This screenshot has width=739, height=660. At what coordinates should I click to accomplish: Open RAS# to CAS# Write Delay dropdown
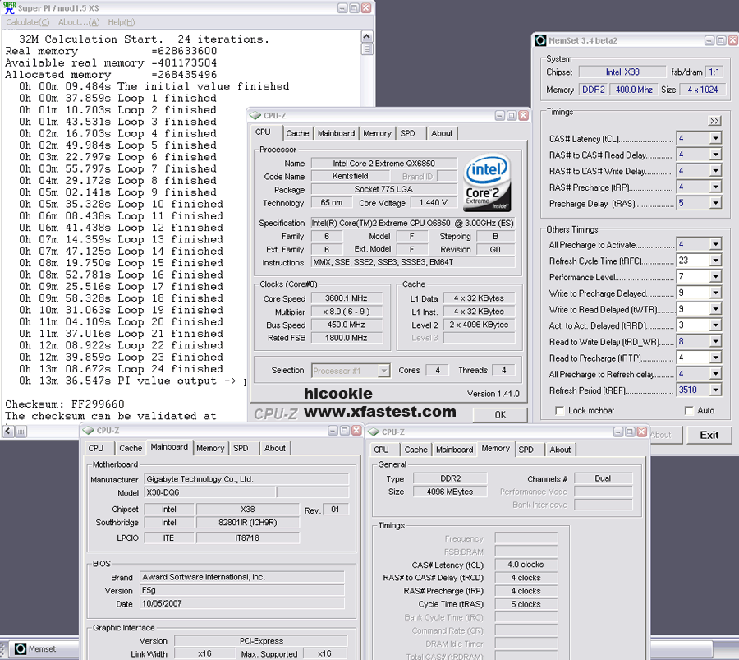715,171
